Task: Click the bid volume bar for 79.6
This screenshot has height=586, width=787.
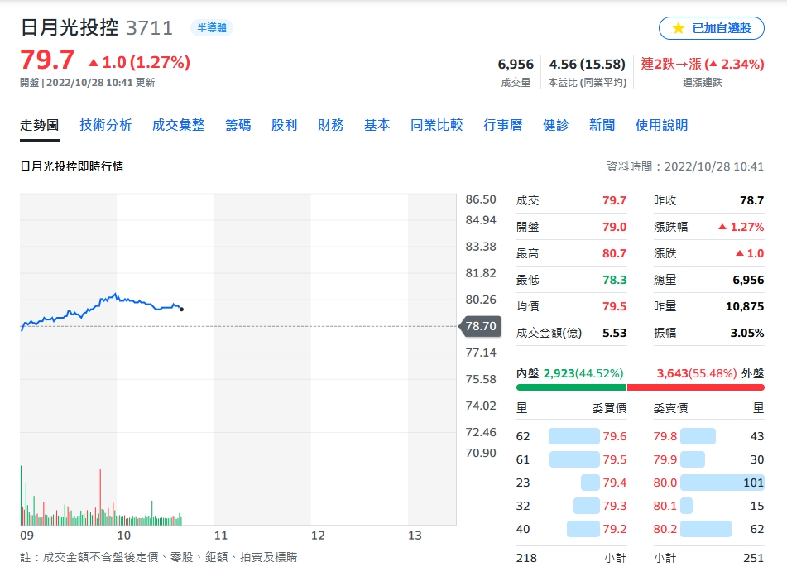Action: [x=574, y=436]
